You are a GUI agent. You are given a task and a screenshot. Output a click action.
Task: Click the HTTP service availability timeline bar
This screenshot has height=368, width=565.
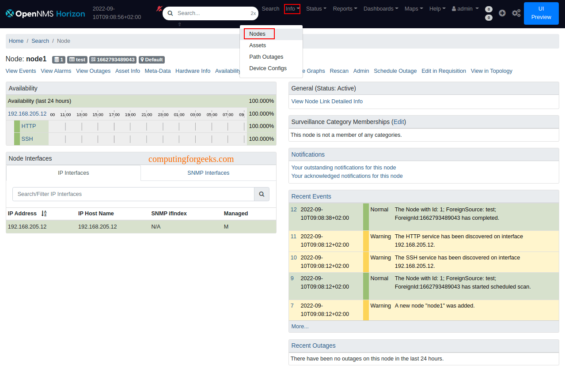147,127
